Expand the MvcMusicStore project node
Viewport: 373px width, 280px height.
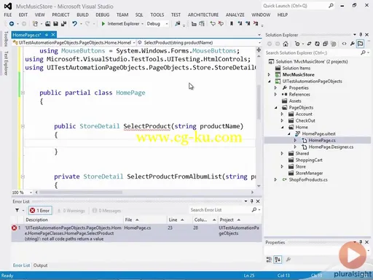coord(269,74)
